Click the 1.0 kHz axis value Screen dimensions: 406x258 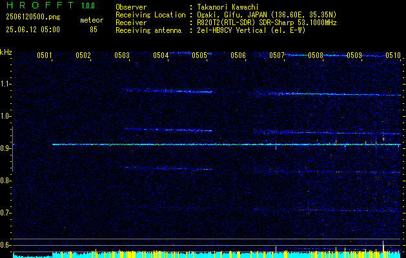tap(5, 116)
